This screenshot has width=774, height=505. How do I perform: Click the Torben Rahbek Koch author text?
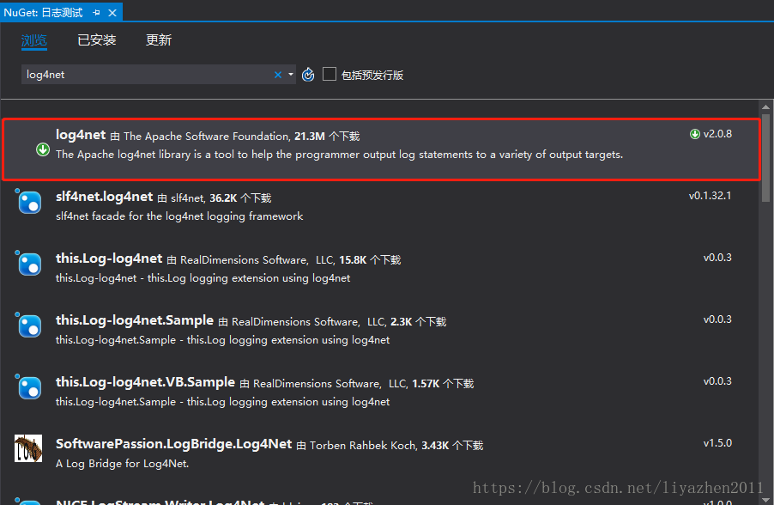(363, 446)
